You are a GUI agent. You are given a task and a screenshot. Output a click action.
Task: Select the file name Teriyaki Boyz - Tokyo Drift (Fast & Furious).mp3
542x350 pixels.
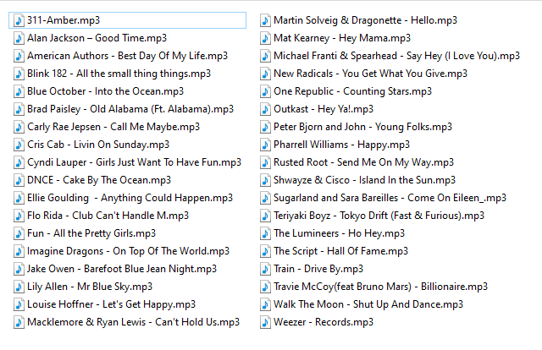pos(379,216)
